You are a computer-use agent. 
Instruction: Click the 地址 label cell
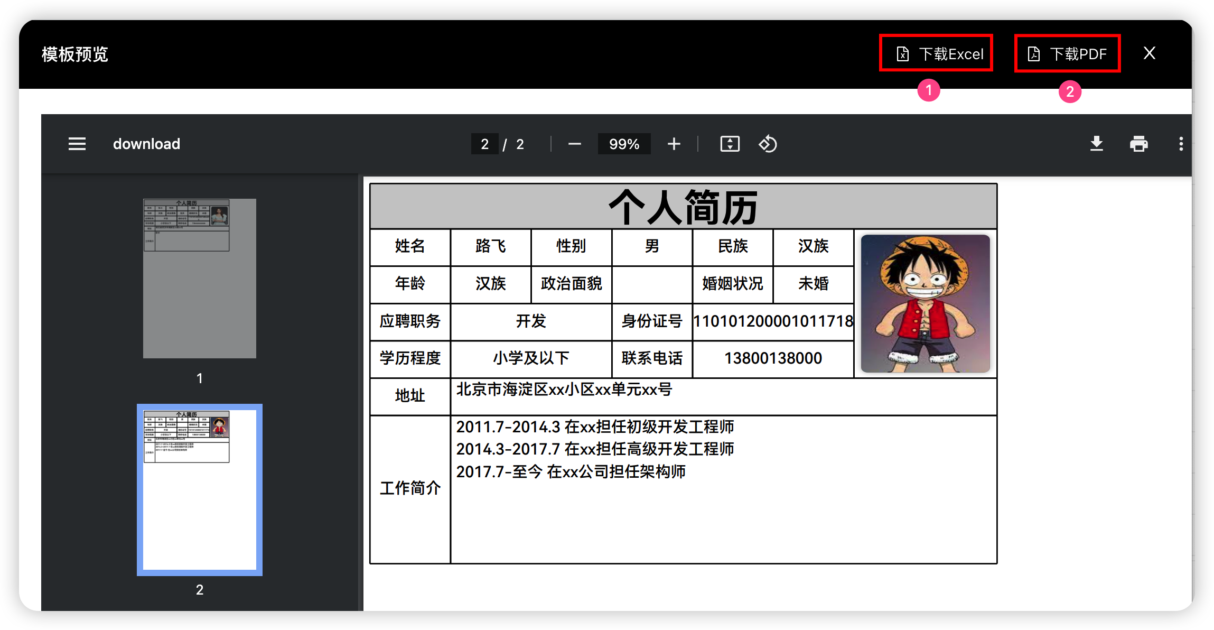coord(410,396)
